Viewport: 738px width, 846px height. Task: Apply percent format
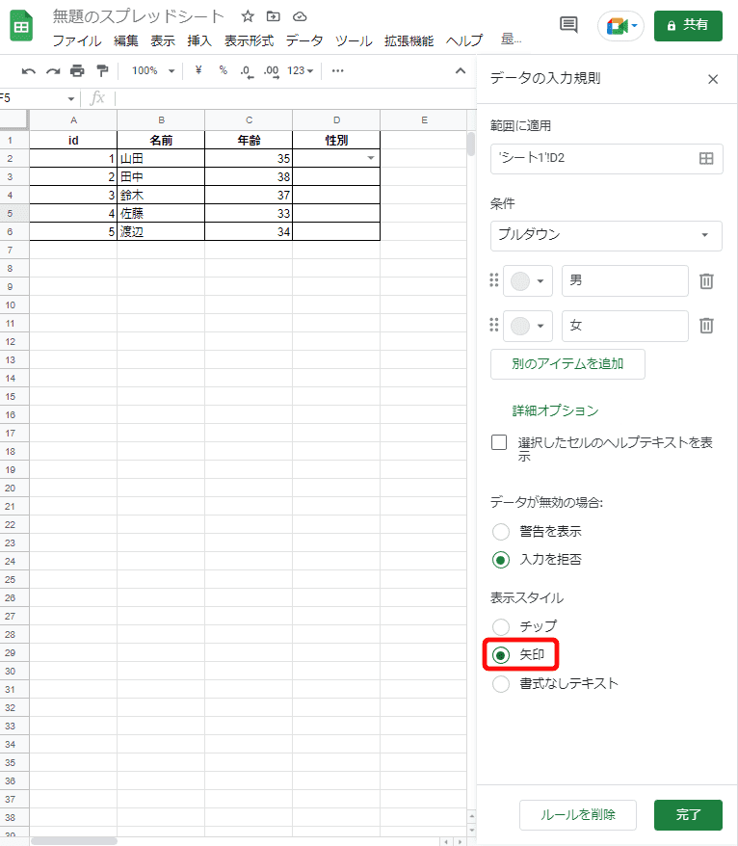pos(223,70)
